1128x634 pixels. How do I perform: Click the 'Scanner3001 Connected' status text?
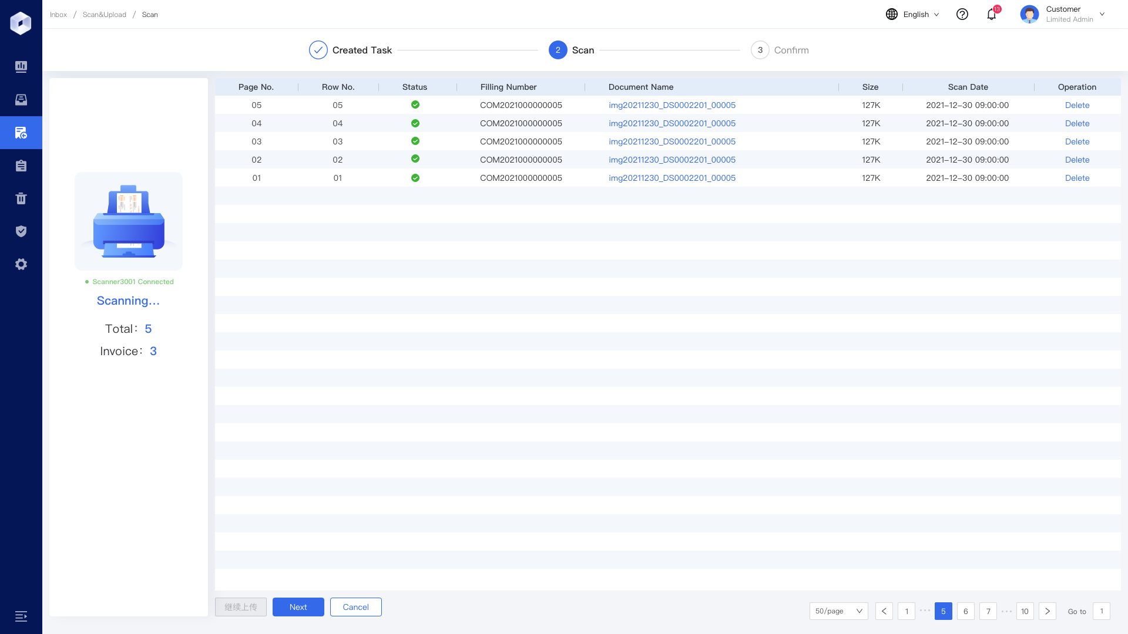click(x=133, y=282)
